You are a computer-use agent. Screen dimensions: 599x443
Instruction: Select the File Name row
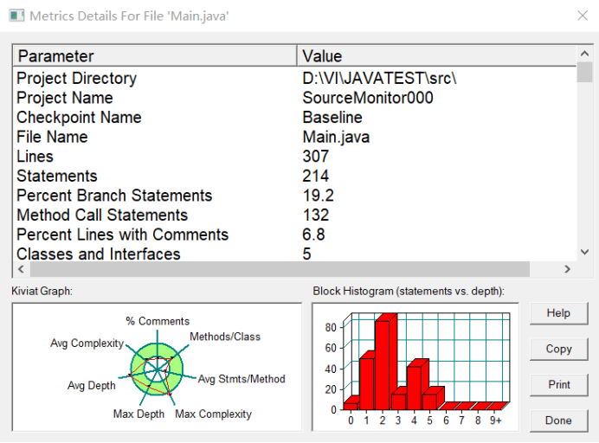pyautogui.click(x=294, y=137)
